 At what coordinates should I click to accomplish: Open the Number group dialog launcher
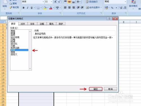pos(126,13)
